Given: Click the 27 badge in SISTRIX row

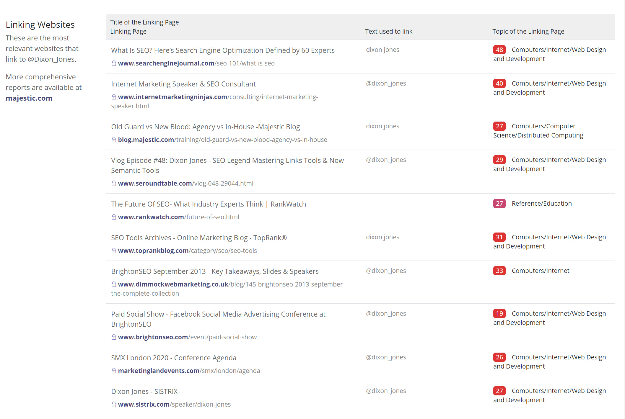Looking at the screenshot, I should tap(499, 391).
